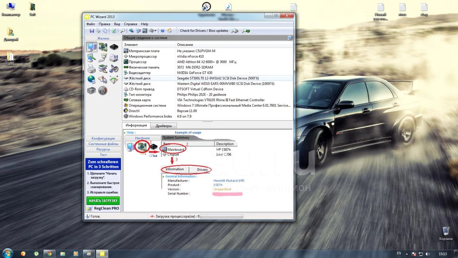Select the Western Digital Жёсткий диск row

coord(208,83)
